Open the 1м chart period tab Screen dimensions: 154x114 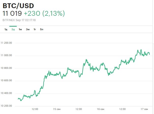[20, 29]
